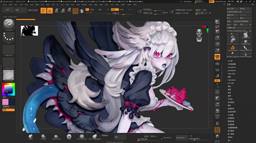Select the Scale transform button
This screenshot has height=143, width=256.
click(x=63, y=11)
